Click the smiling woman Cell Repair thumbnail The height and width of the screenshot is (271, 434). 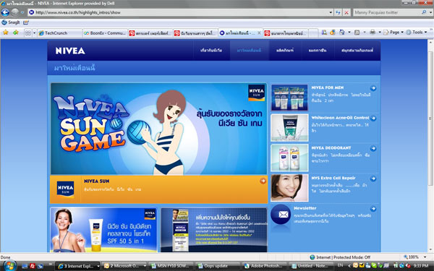tap(289, 188)
